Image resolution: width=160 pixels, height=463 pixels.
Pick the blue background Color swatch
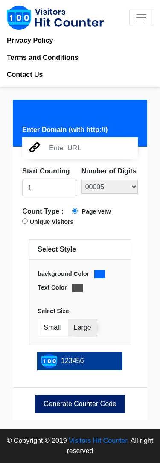coord(99,274)
